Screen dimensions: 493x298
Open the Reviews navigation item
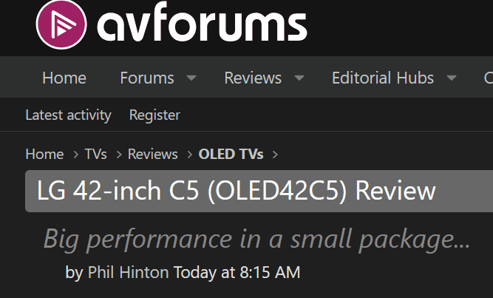253,78
